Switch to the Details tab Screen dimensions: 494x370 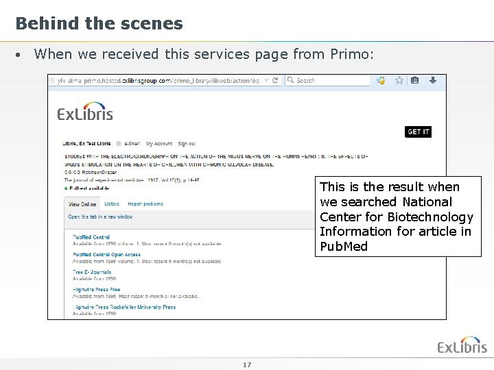[x=112, y=204]
